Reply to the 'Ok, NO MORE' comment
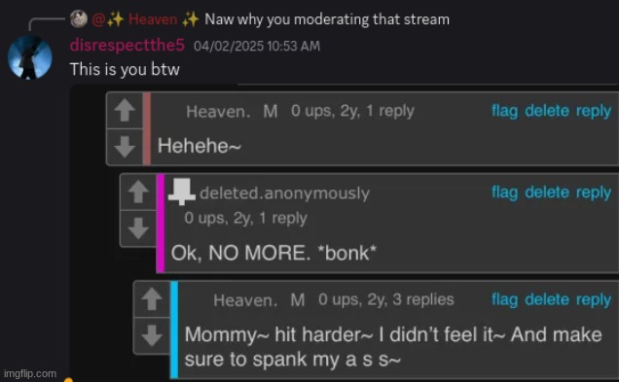 (594, 192)
